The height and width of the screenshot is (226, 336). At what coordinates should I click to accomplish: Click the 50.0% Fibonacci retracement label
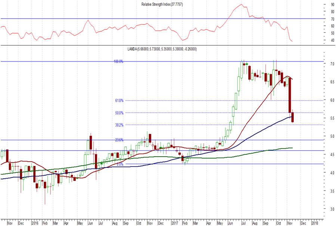click(118, 113)
